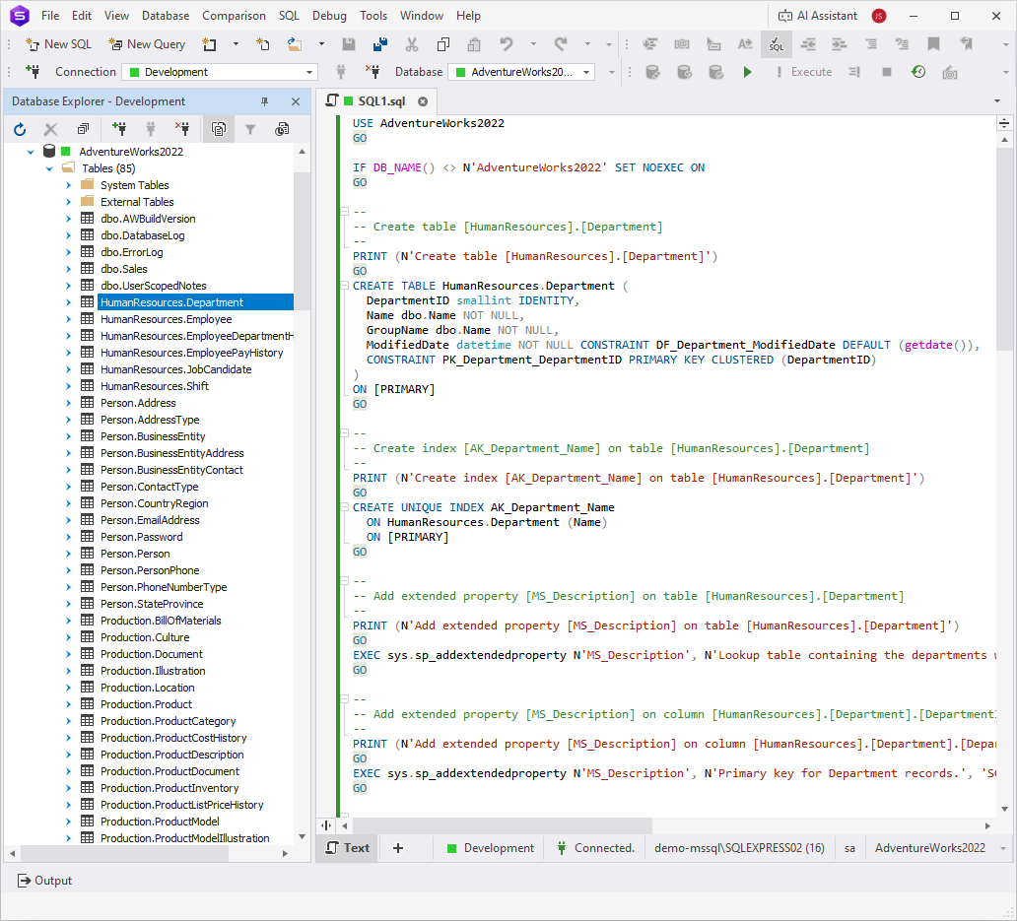
Task: Open a new connection from Database Explorer toolbar
Action: (x=120, y=129)
